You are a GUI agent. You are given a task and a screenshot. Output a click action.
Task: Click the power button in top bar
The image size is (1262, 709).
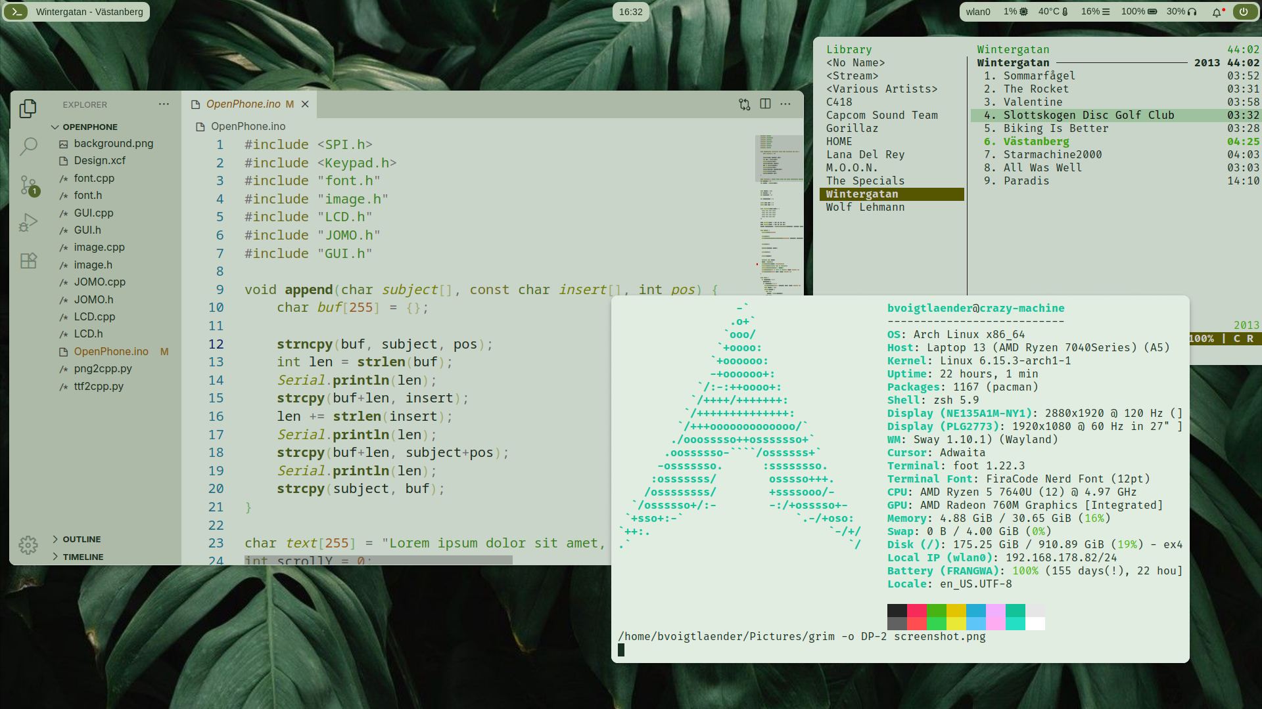pos(1244,12)
